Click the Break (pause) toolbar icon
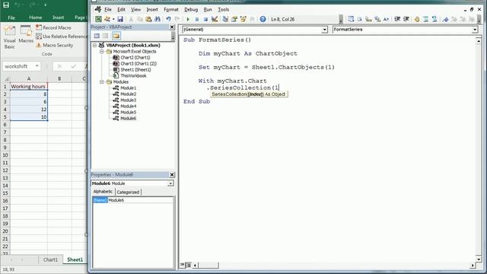 point(196,19)
